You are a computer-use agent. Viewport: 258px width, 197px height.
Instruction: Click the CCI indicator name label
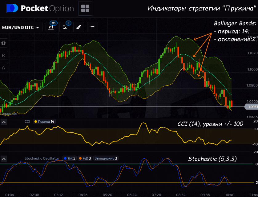point(27,122)
